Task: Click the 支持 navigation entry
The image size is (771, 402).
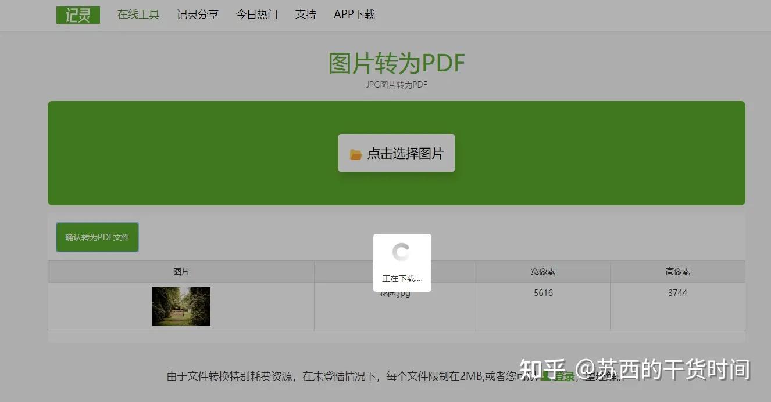Action: pos(305,15)
